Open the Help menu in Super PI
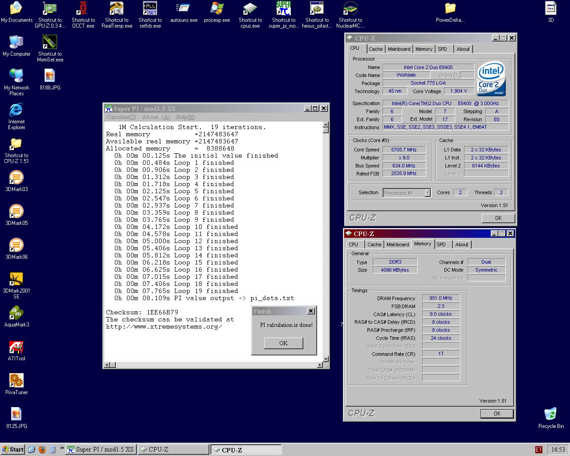 [185, 117]
